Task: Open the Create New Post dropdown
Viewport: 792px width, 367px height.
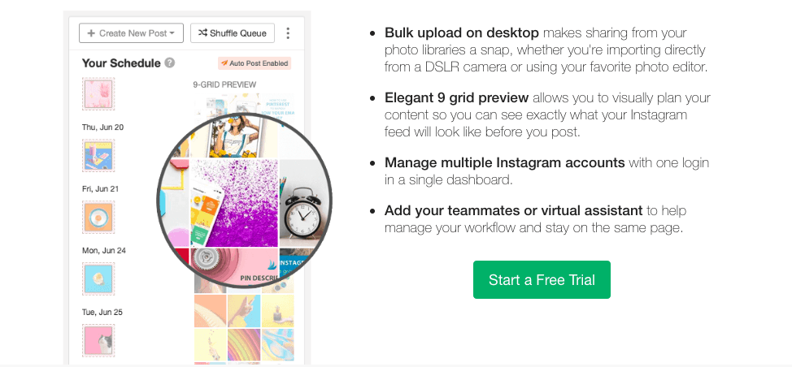Action: click(x=131, y=33)
